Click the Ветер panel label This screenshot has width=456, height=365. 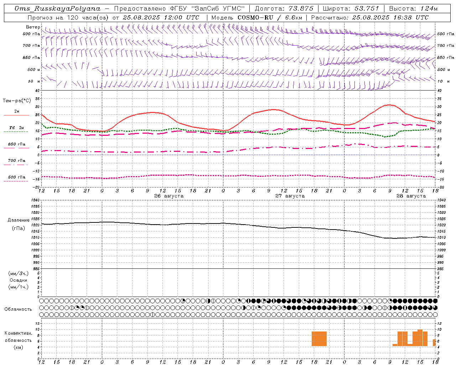pyautogui.click(x=33, y=27)
